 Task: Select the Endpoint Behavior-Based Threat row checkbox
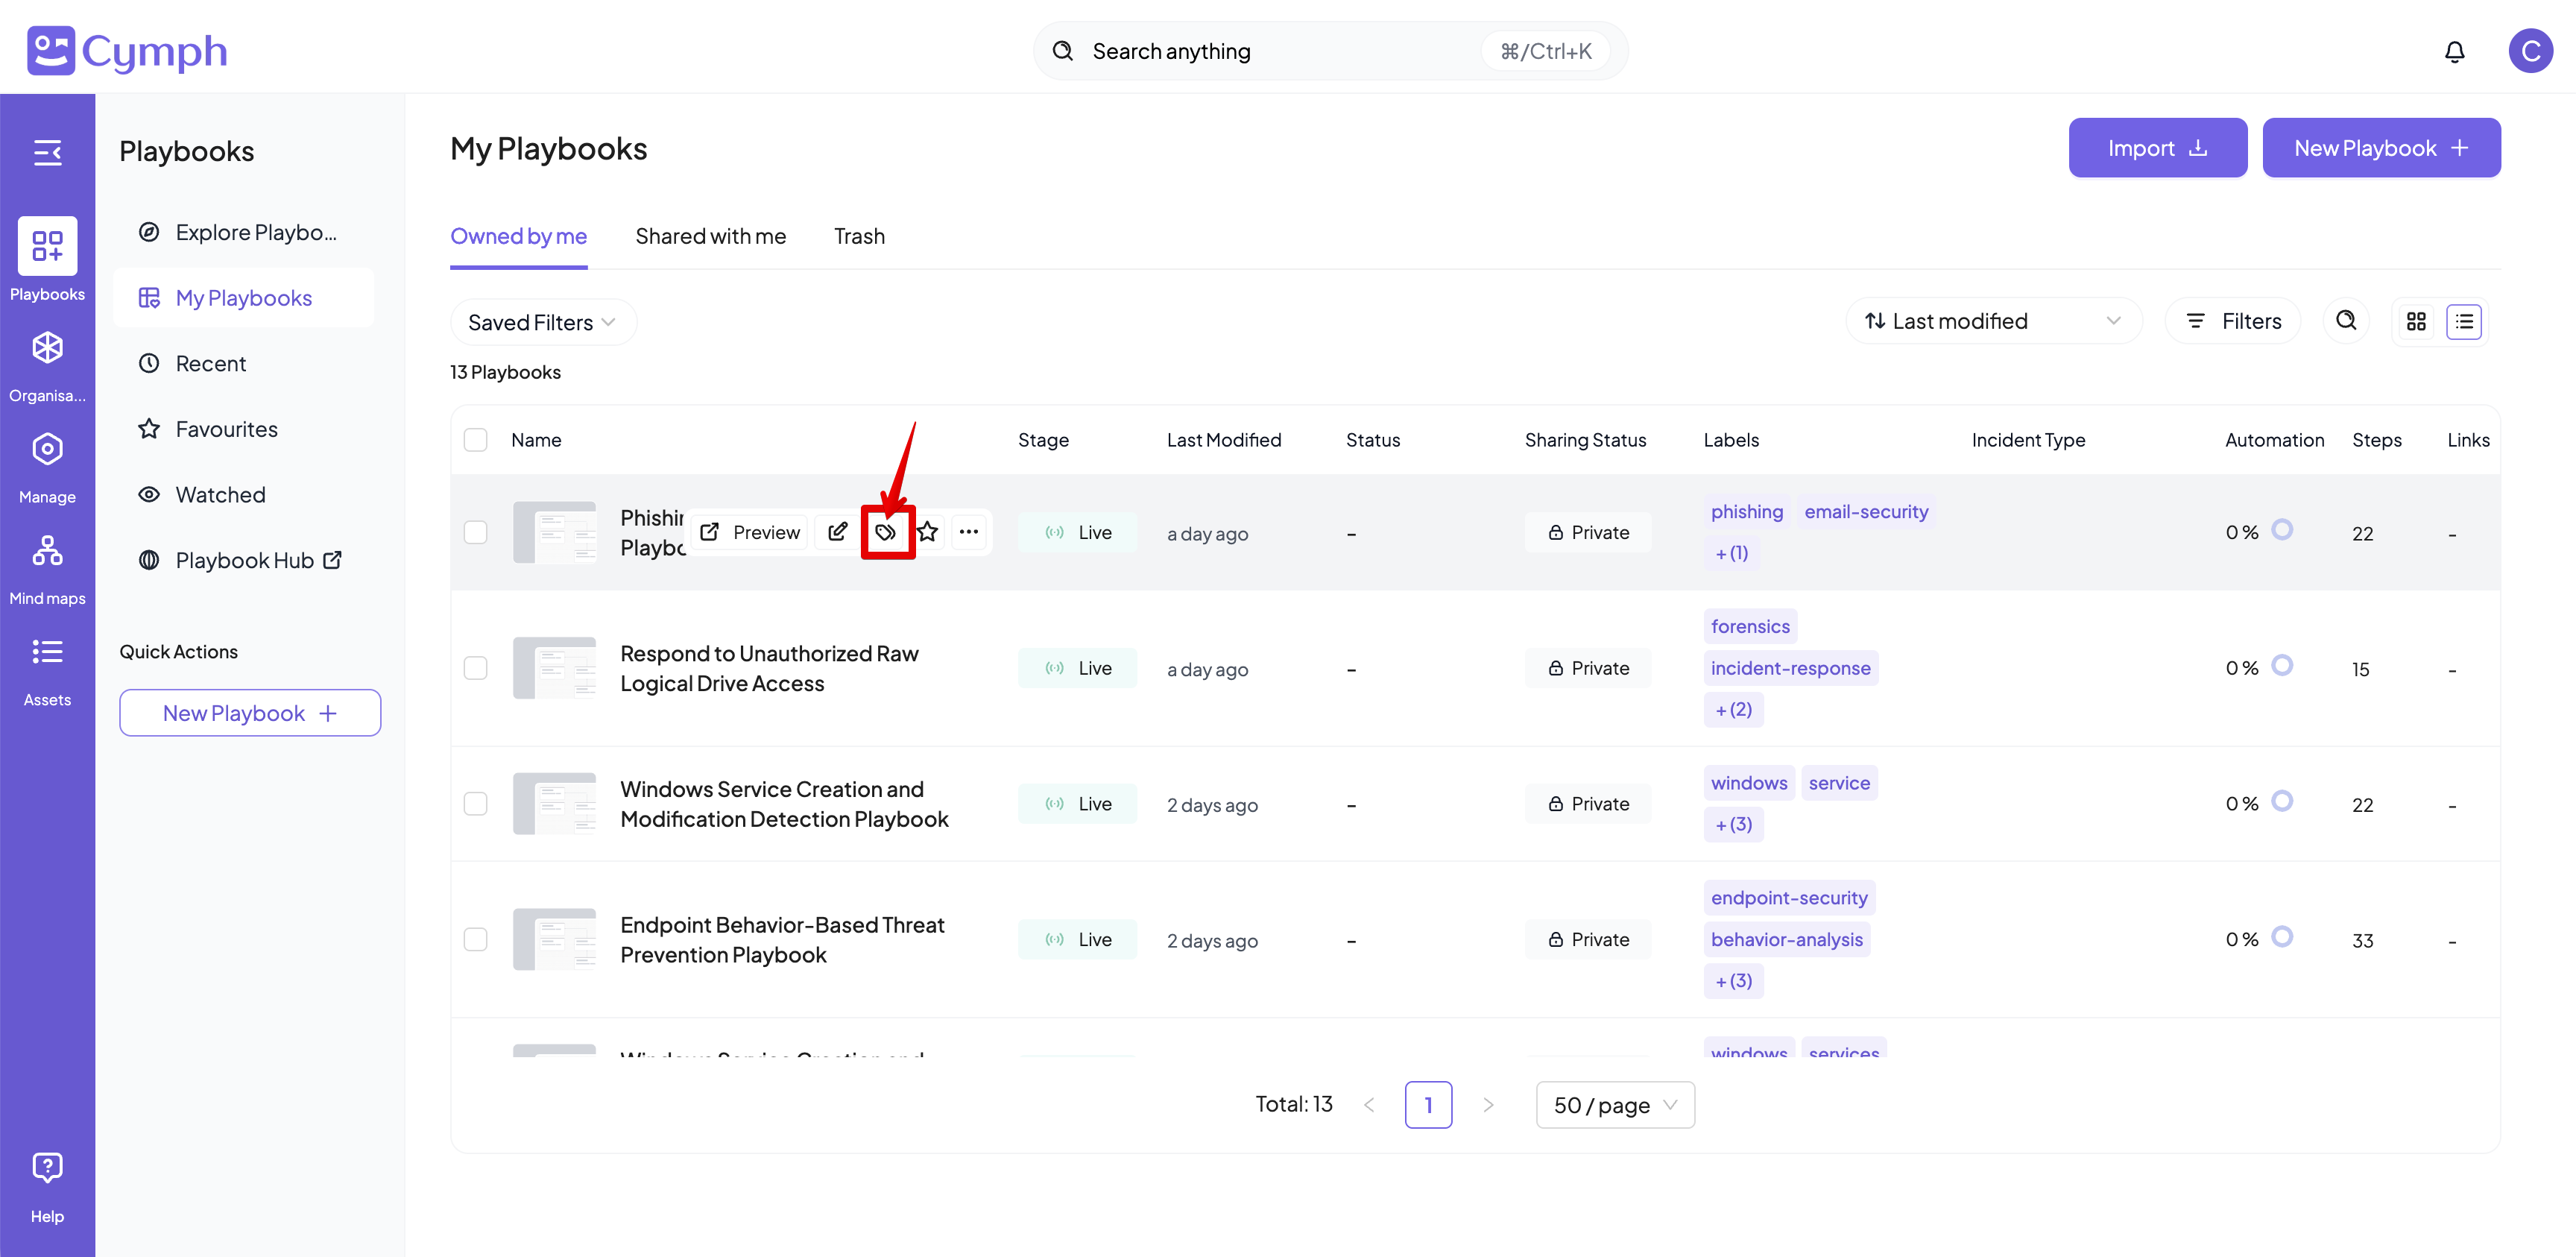[x=476, y=939]
